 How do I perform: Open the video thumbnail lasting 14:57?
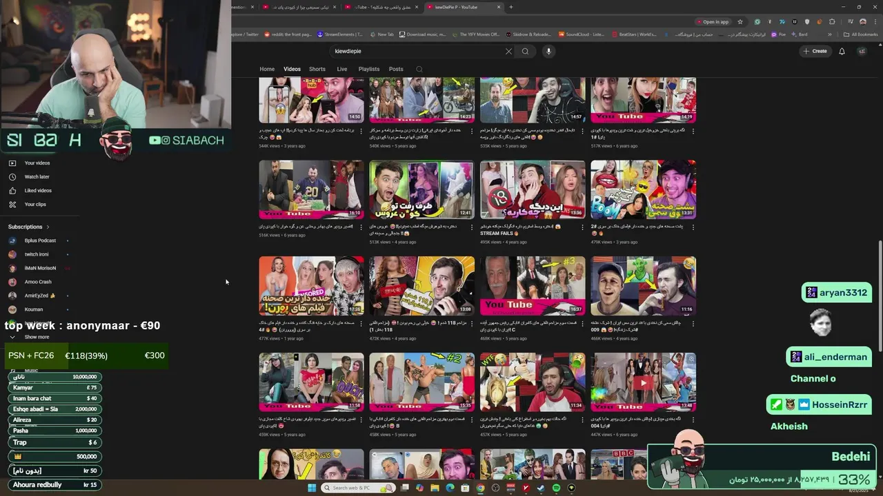(533, 101)
